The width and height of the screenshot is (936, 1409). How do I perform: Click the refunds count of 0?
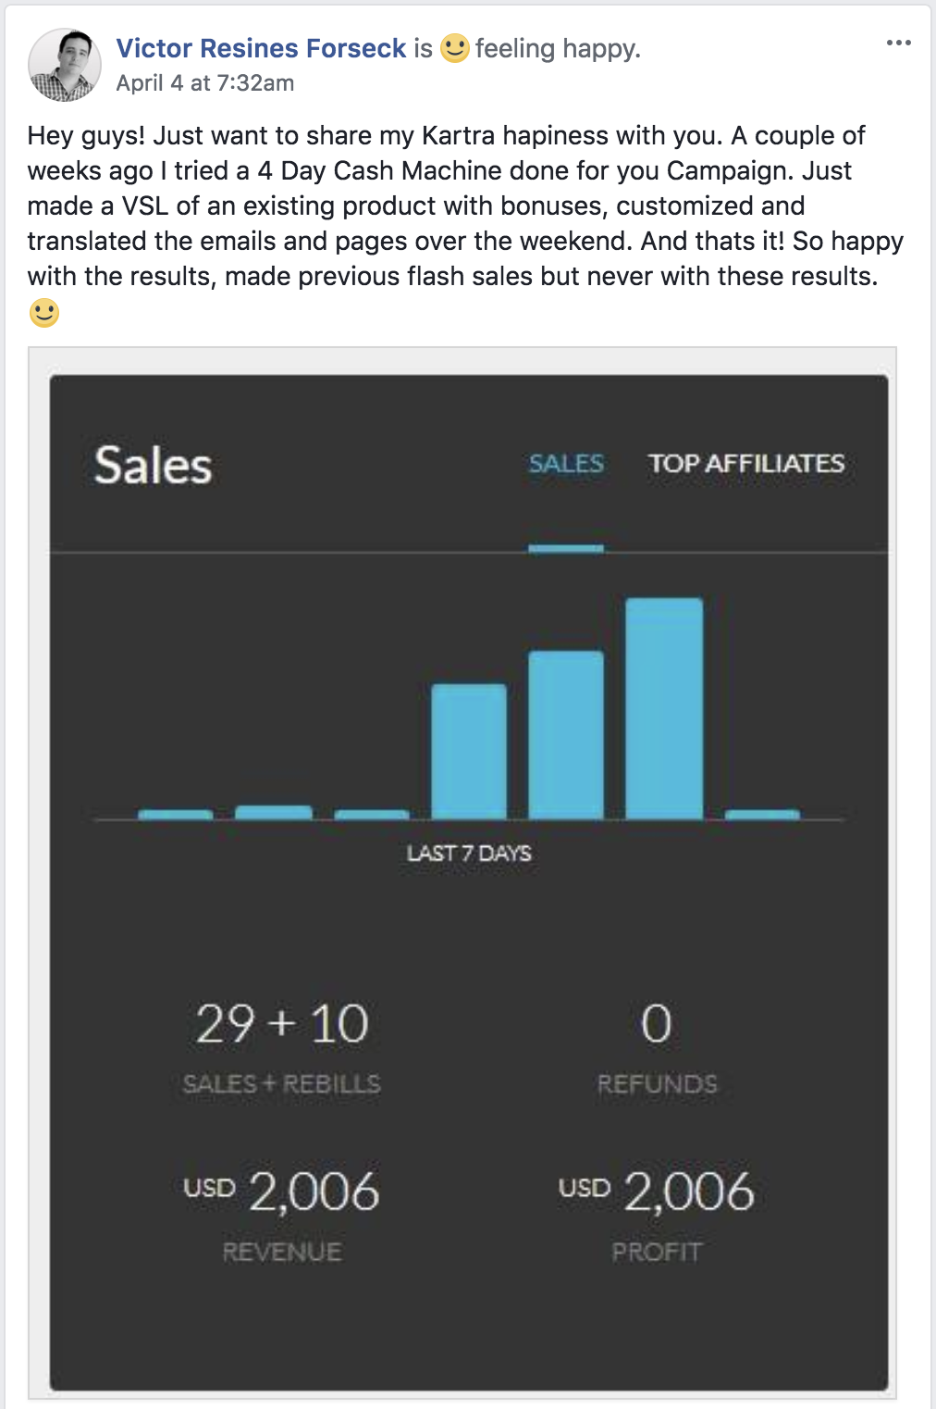(x=657, y=1025)
